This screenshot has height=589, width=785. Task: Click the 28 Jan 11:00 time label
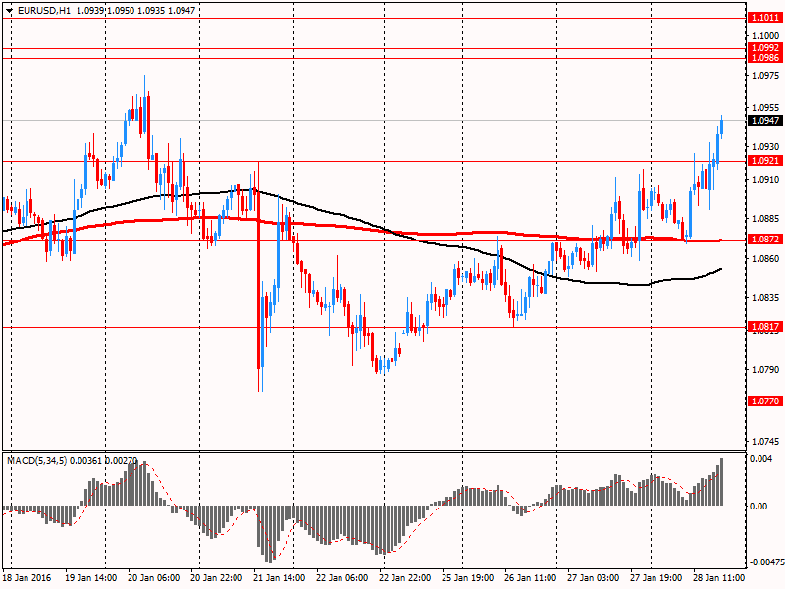pos(721,579)
